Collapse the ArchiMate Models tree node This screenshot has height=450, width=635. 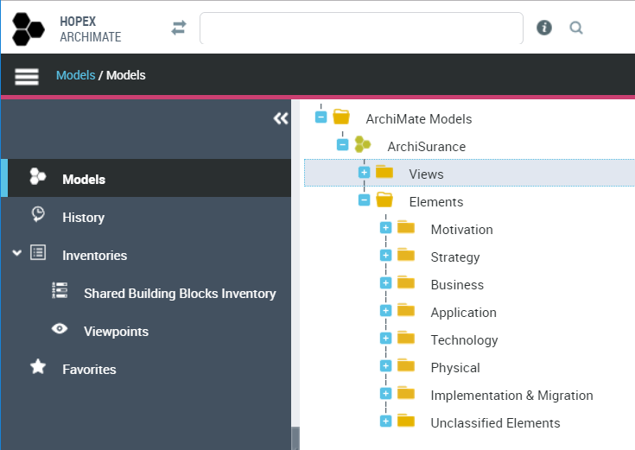321,117
